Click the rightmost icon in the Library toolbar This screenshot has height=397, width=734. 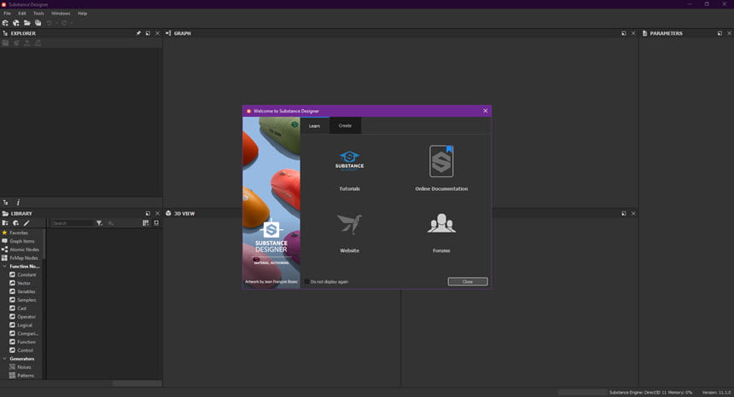pos(156,223)
